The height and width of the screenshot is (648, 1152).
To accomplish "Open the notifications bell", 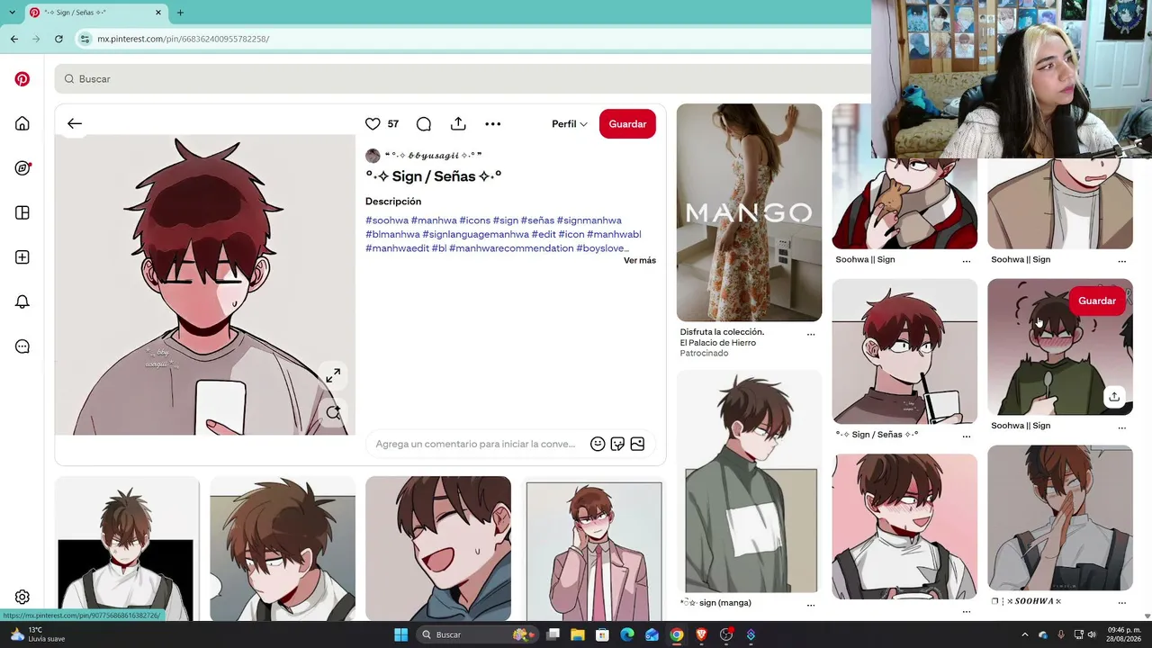I will pyautogui.click(x=22, y=302).
